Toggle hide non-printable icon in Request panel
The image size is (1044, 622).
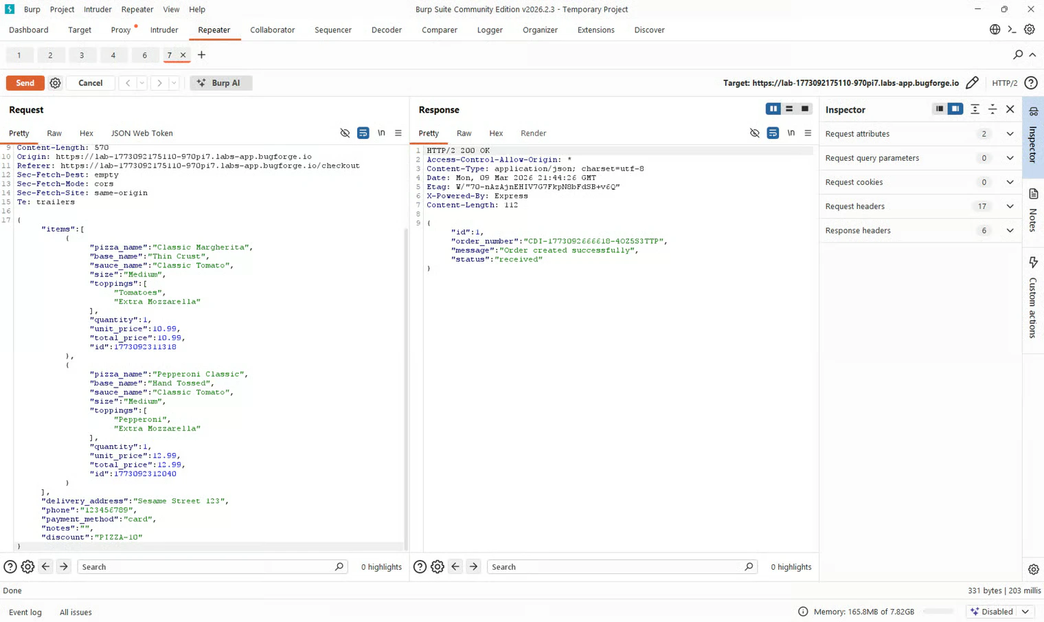(x=345, y=133)
